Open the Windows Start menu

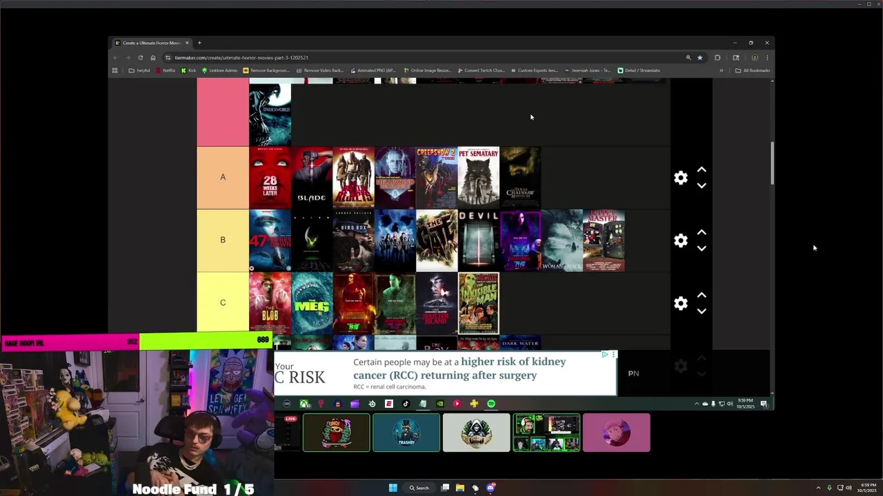(393, 488)
